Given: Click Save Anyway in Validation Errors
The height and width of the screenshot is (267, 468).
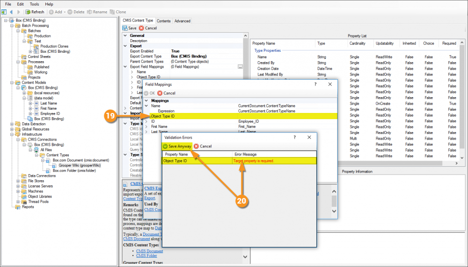Looking at the screenshot, I should click(x=177, y=146).
